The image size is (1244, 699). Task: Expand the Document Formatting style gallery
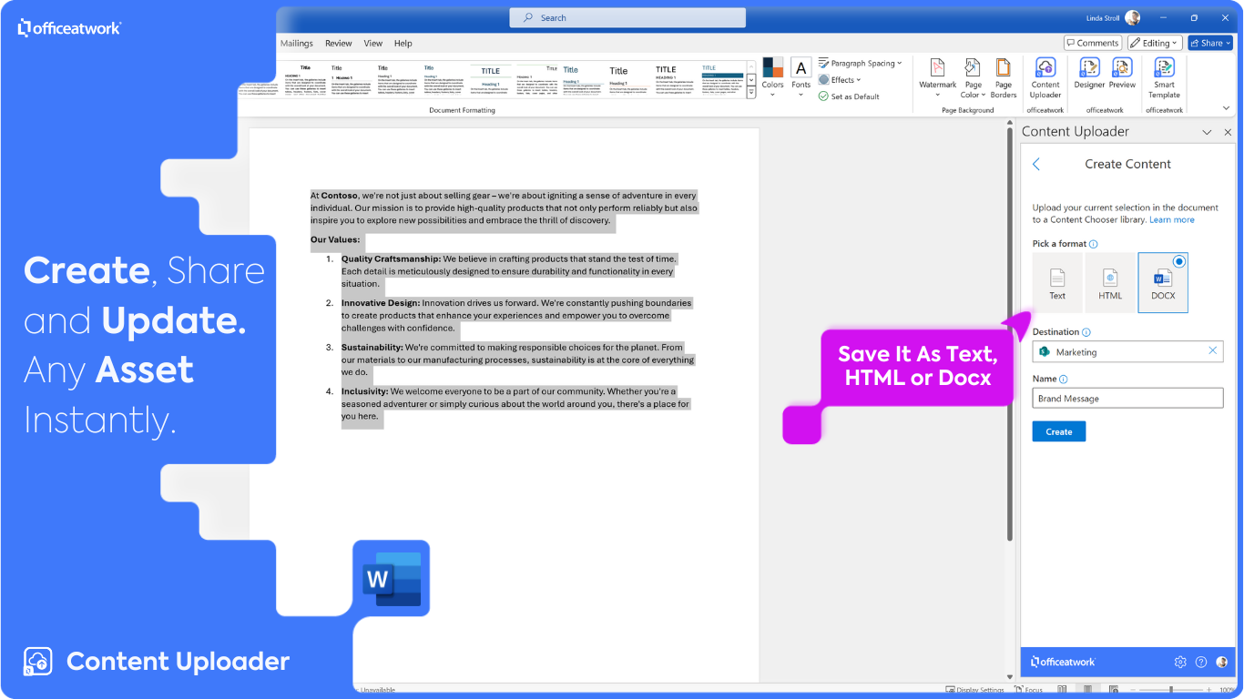[751, 92]
